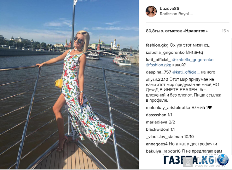The width and height of the screenshot is (232, 170).
Task: Open the Radisson Royal location link
Action: [176, 14]
